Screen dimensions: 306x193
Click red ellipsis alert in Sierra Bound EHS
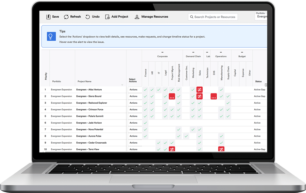click(x=214, y=96)
